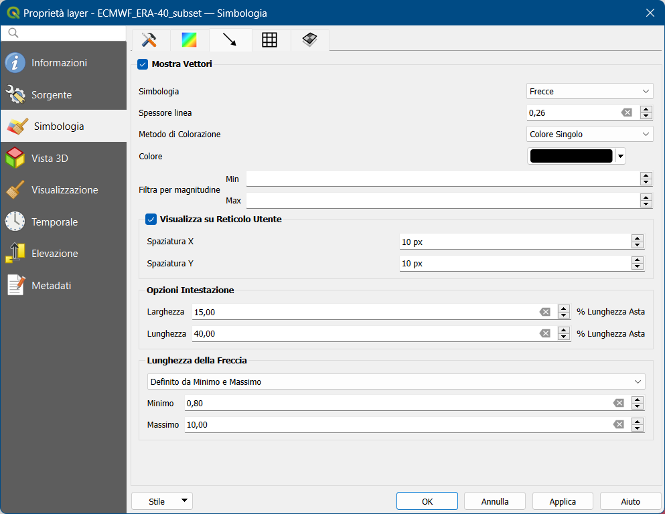Screen dimensions: 665x514
Task: Click the QGIS logo in the title bar
Action: tap(13, 13)
